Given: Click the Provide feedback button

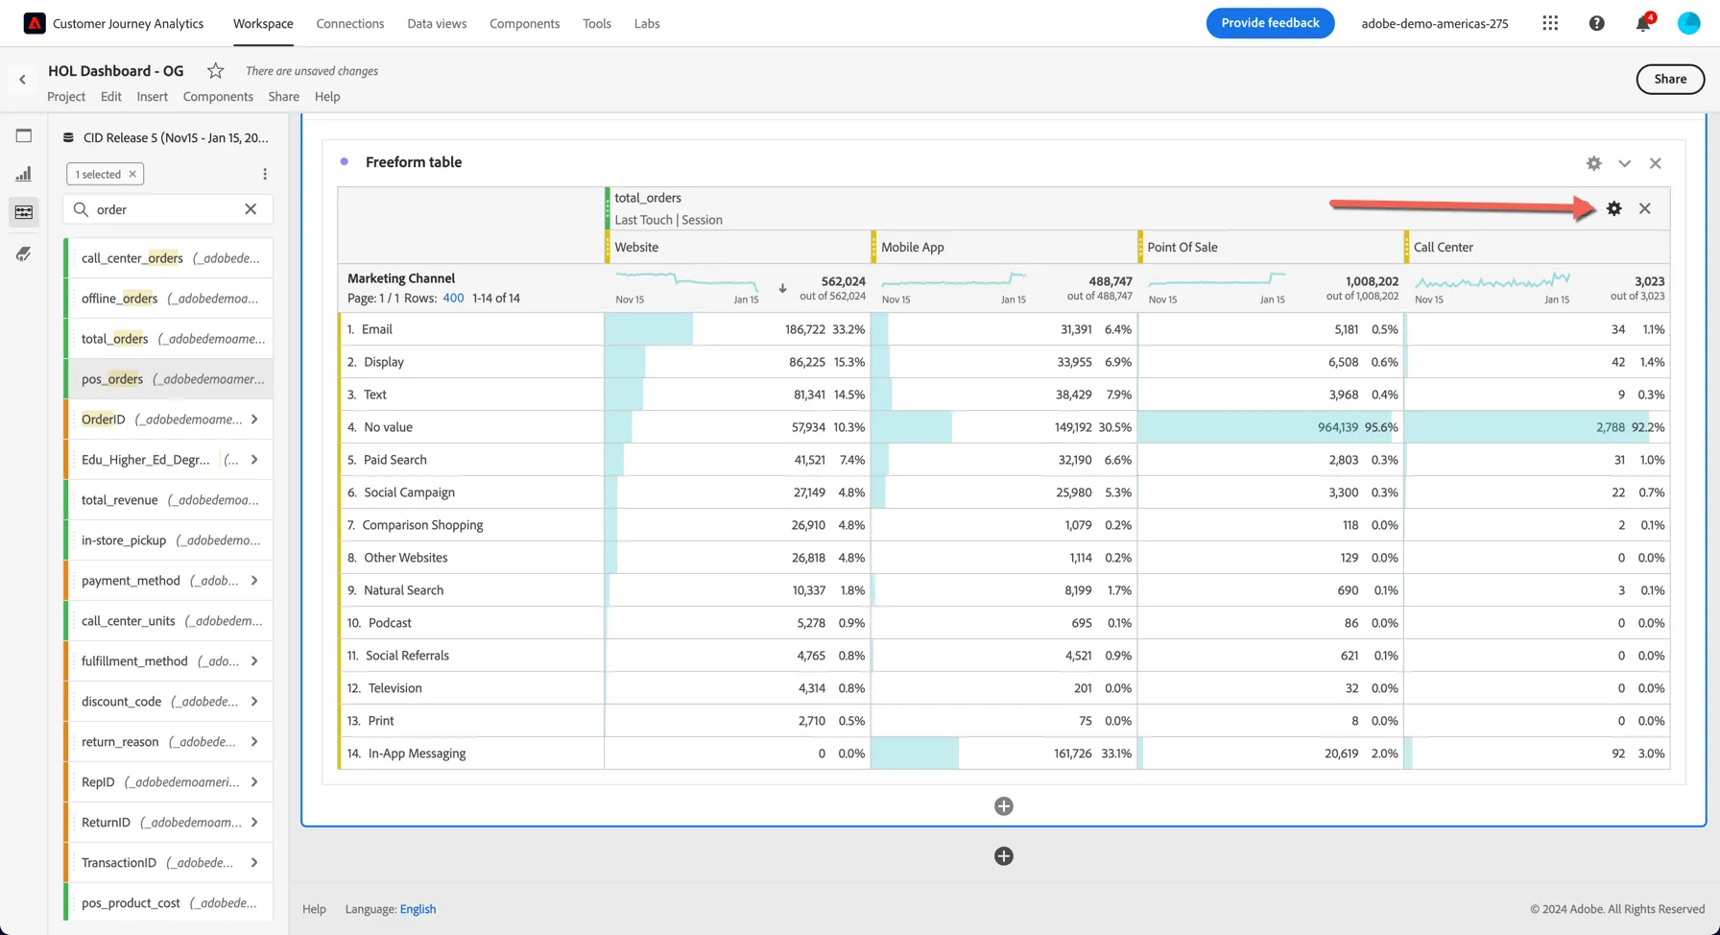Looking at the screenshot, I should [1270, 23].
